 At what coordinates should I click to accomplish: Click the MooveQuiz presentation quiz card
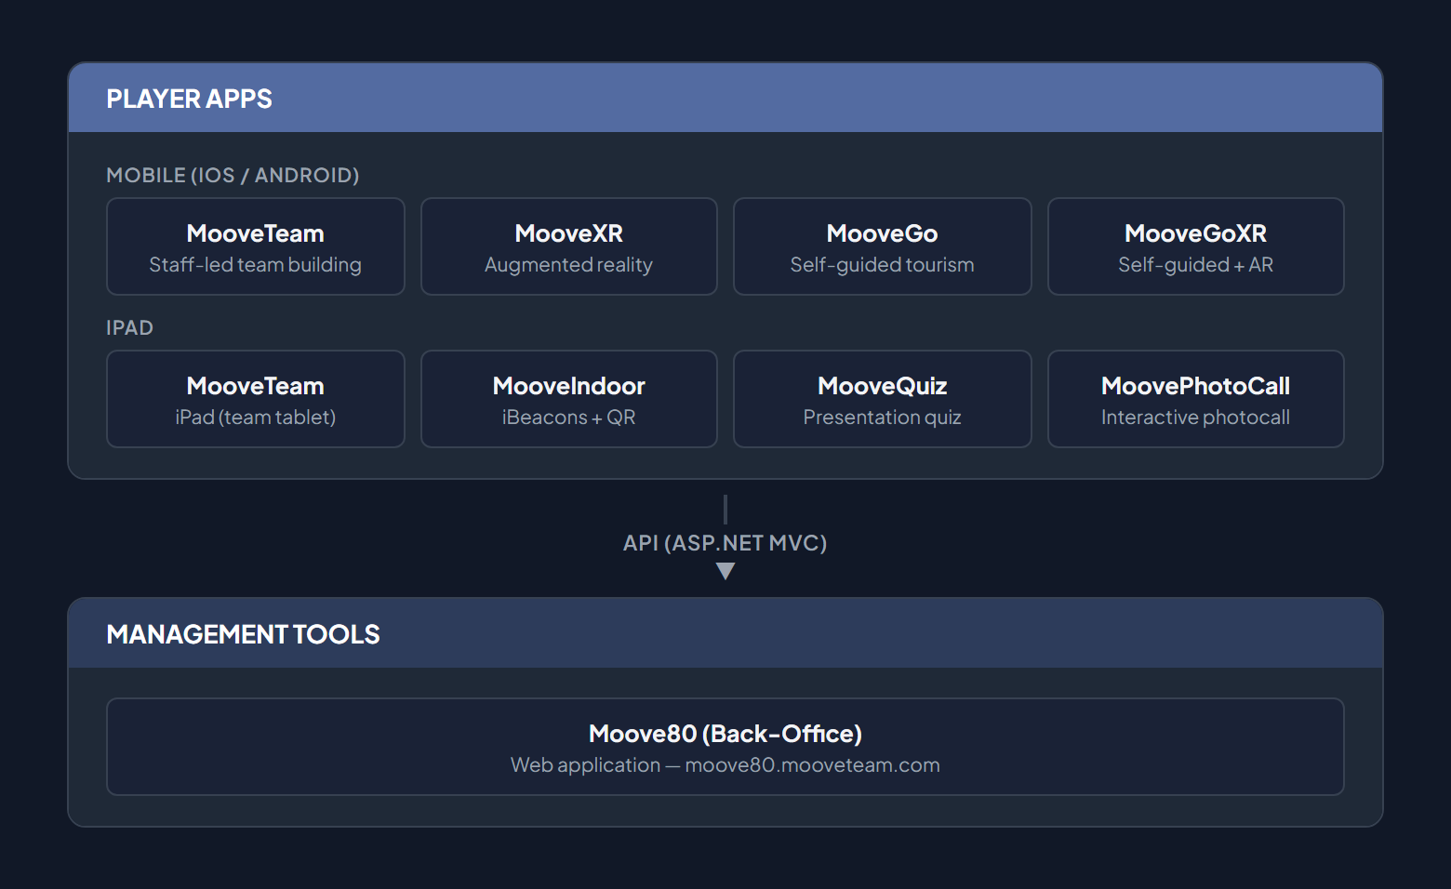882,399
